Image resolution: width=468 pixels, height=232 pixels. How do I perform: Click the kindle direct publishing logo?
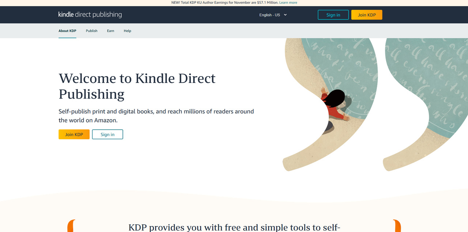(90, 15)
